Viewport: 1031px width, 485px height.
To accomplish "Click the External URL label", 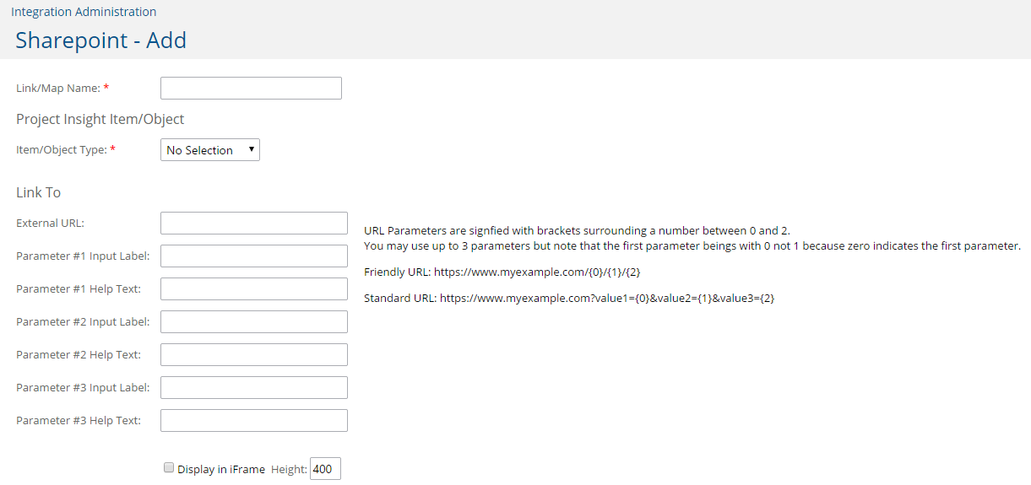I will coord(51,223).
